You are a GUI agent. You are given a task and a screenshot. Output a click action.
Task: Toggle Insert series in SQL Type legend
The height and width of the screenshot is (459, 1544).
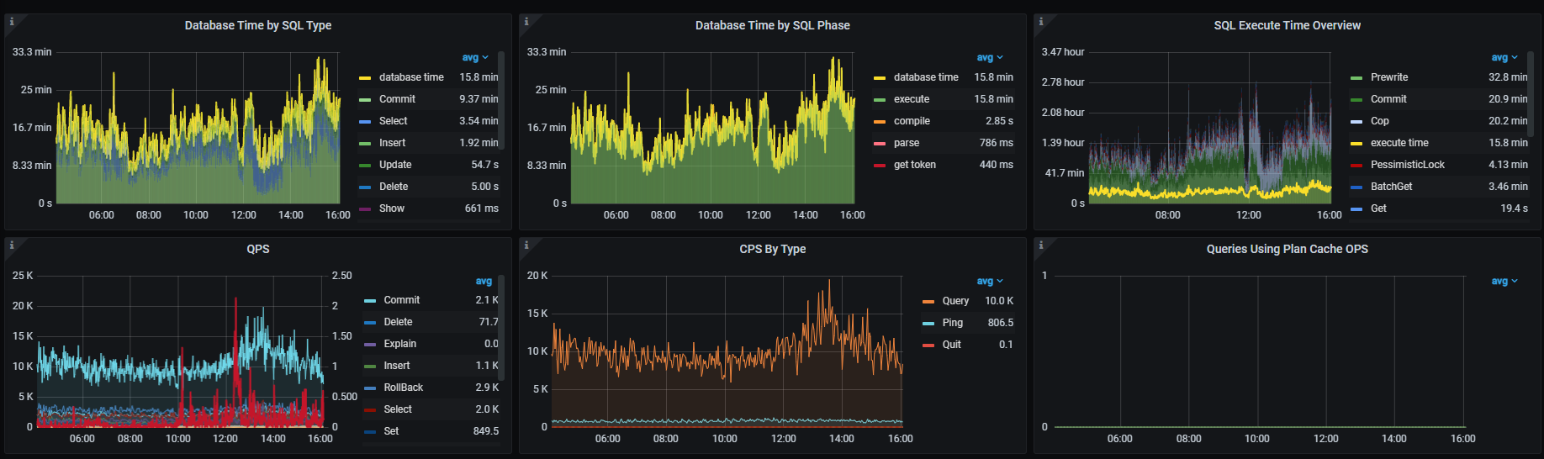click(392, 143)
